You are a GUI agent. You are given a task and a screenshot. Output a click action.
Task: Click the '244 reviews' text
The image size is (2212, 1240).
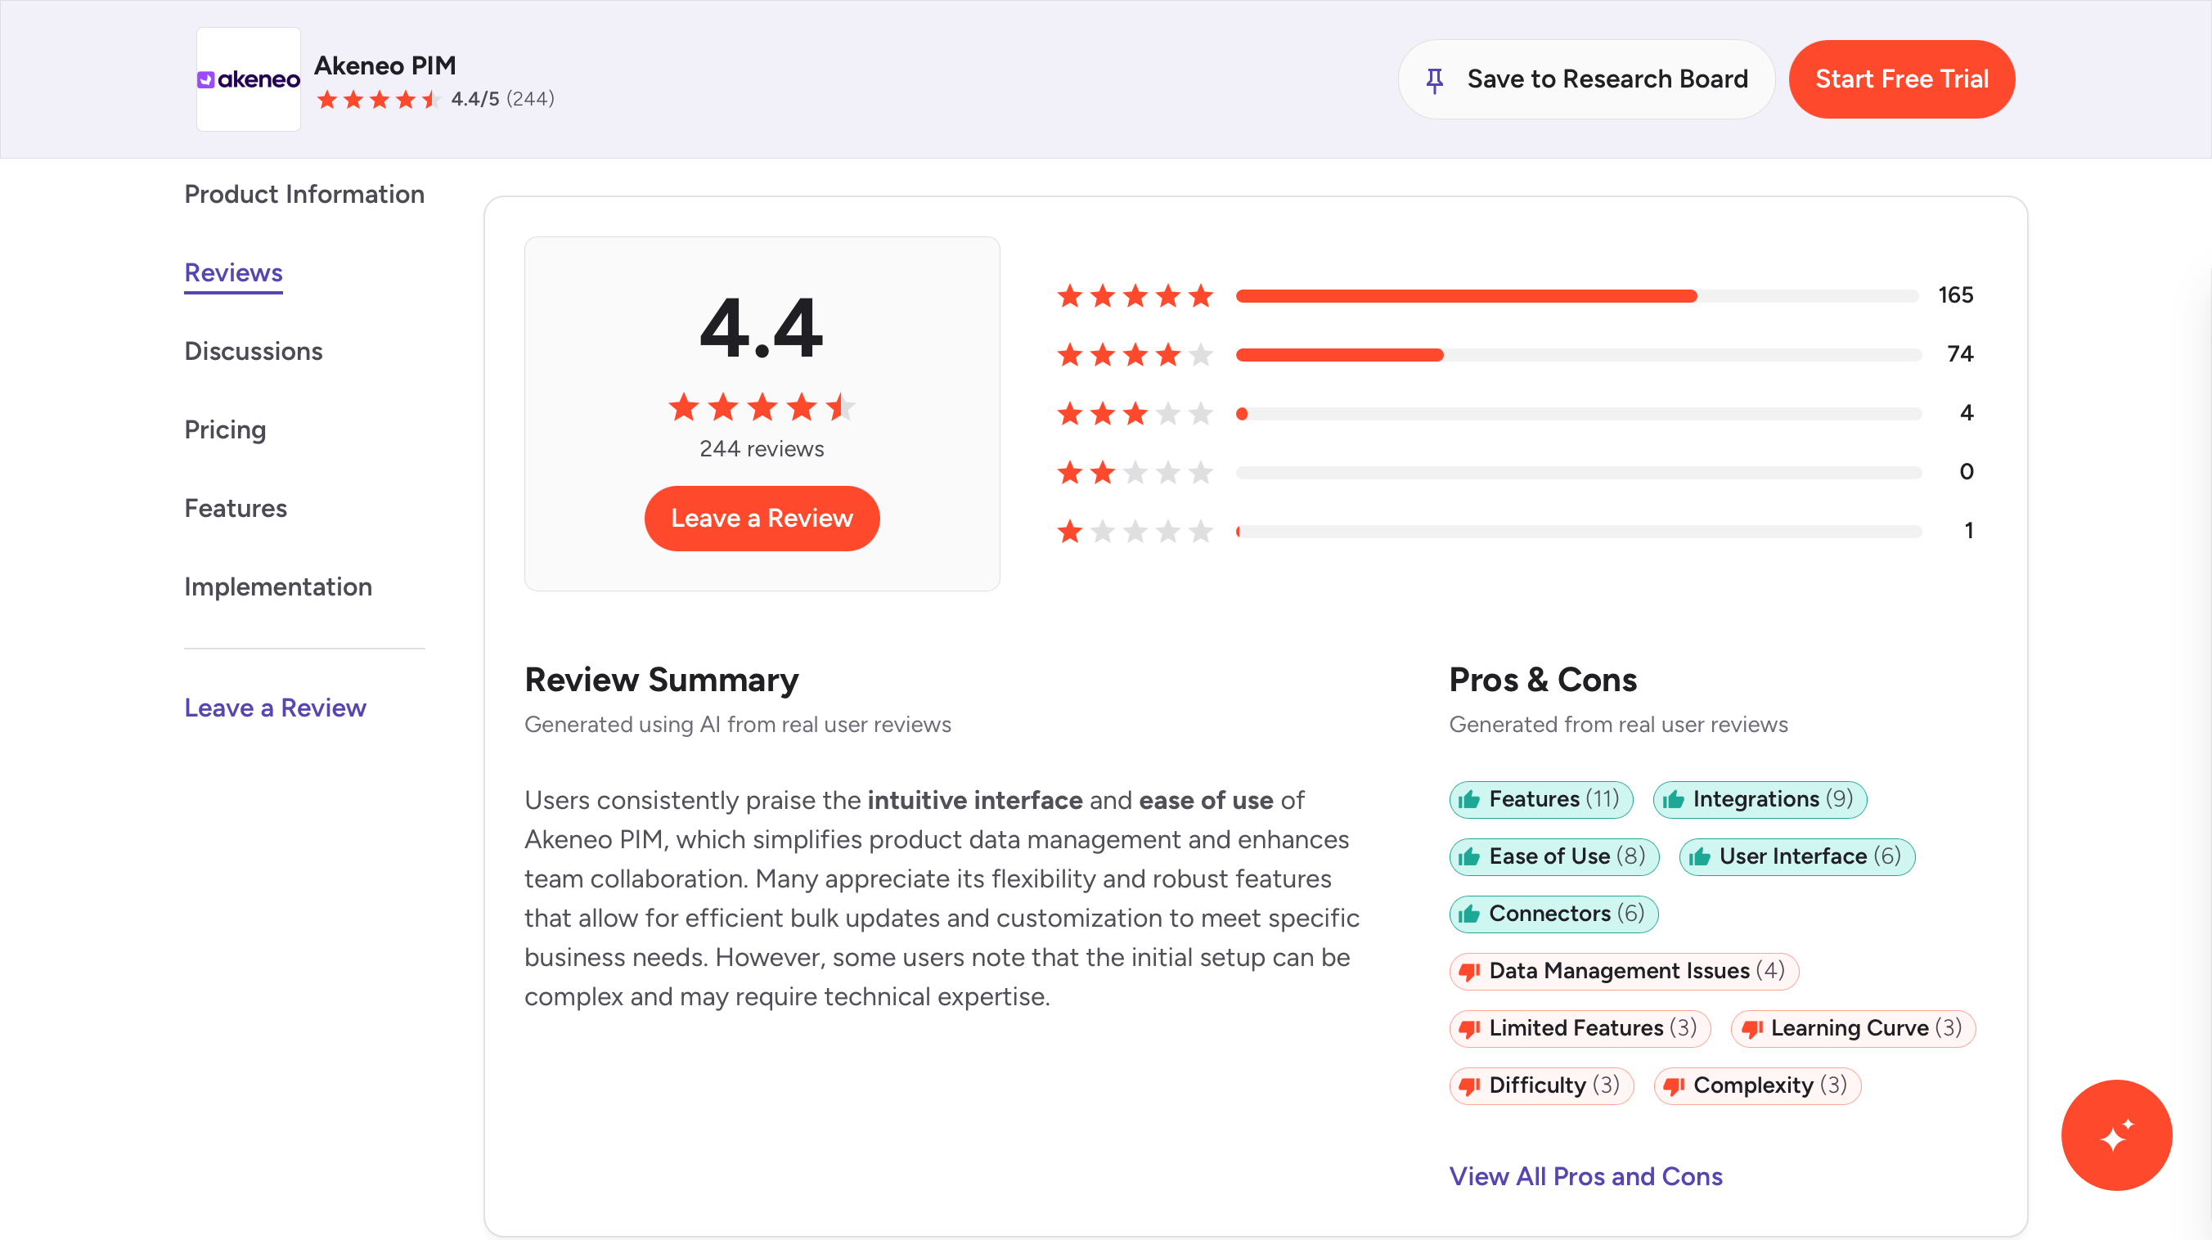click(x=762, y=449)
